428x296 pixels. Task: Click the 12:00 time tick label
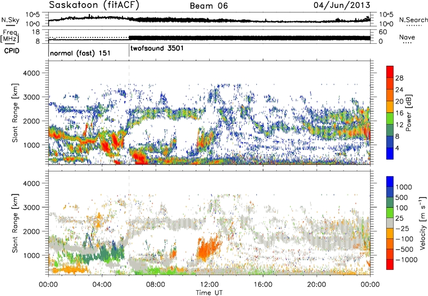tap(209, 285)
